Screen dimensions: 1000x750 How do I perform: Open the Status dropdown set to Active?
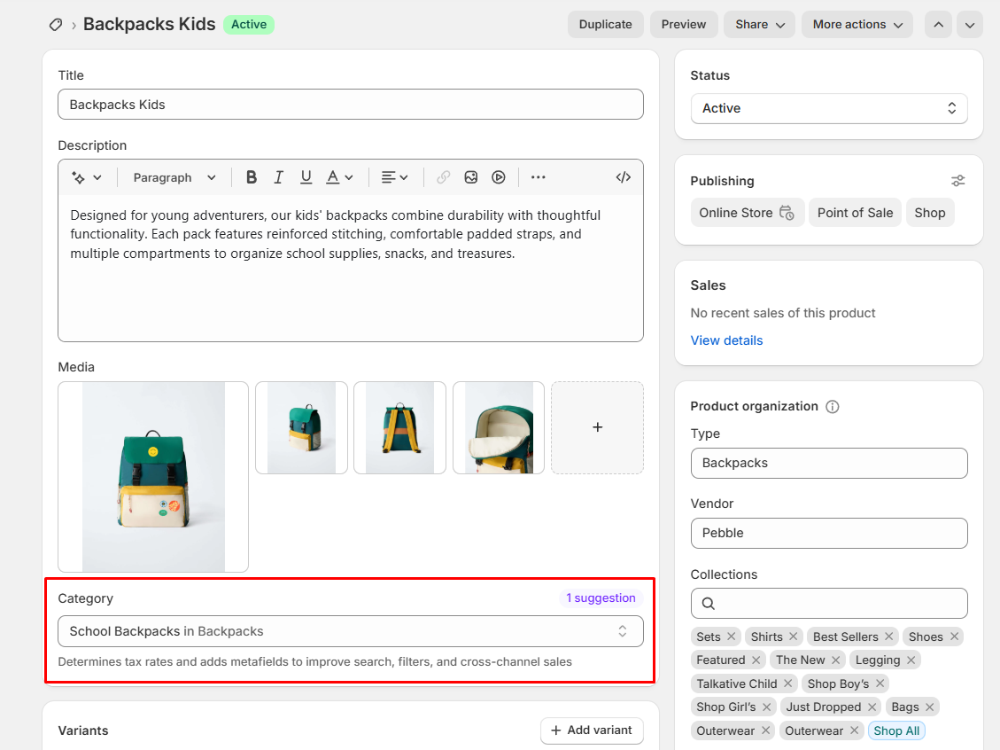[828, 108]
